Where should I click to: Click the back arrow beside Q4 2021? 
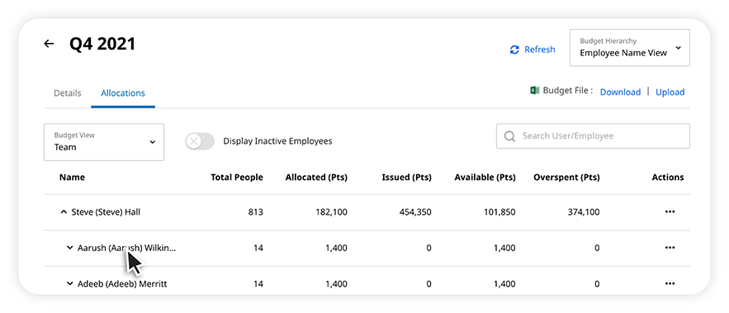pyautogui.click(x=49, y=44)
